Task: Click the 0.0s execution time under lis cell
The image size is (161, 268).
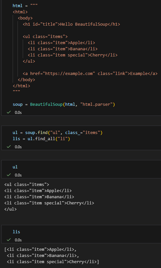Action: [x=18, y=240]
